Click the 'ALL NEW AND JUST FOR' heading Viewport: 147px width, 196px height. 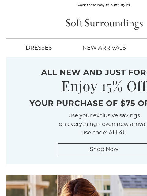click(94, 72)
